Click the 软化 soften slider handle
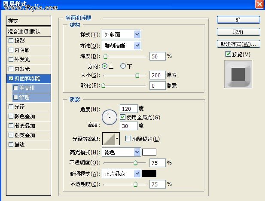This screenshot has height=201, width=265. click(103, 85)
